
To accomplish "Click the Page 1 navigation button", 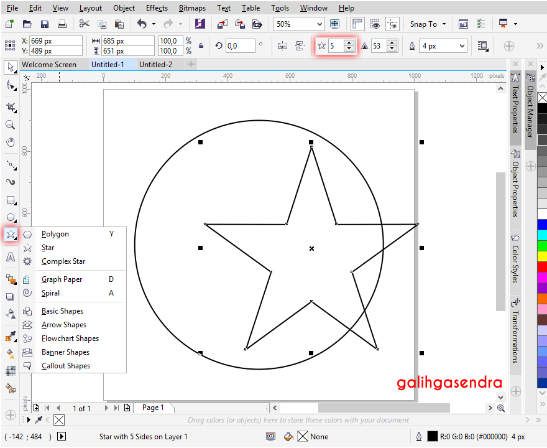I will point(154,408).
